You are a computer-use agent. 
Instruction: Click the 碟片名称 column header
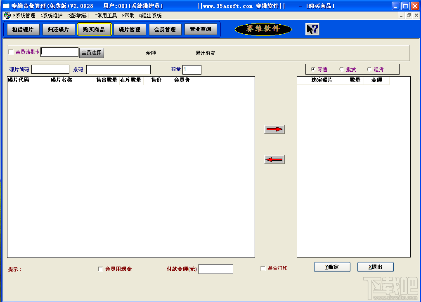tap(61, 80)
